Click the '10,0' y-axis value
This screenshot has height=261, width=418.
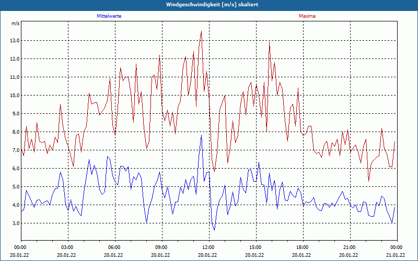[15, 96]
